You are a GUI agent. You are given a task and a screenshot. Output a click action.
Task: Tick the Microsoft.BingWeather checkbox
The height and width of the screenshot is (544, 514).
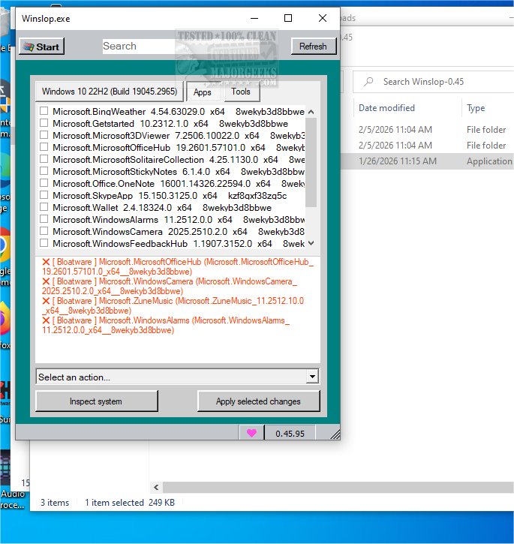click(x=44, y=111)
